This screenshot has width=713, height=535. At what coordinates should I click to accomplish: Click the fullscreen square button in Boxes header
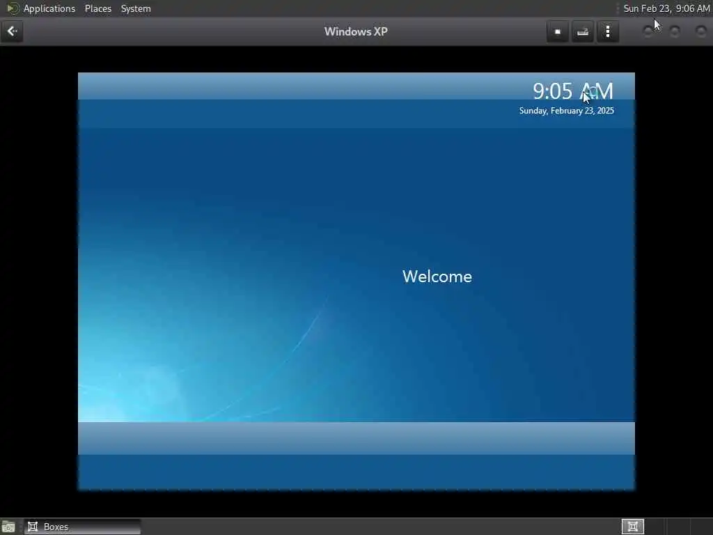pos(558,32)
